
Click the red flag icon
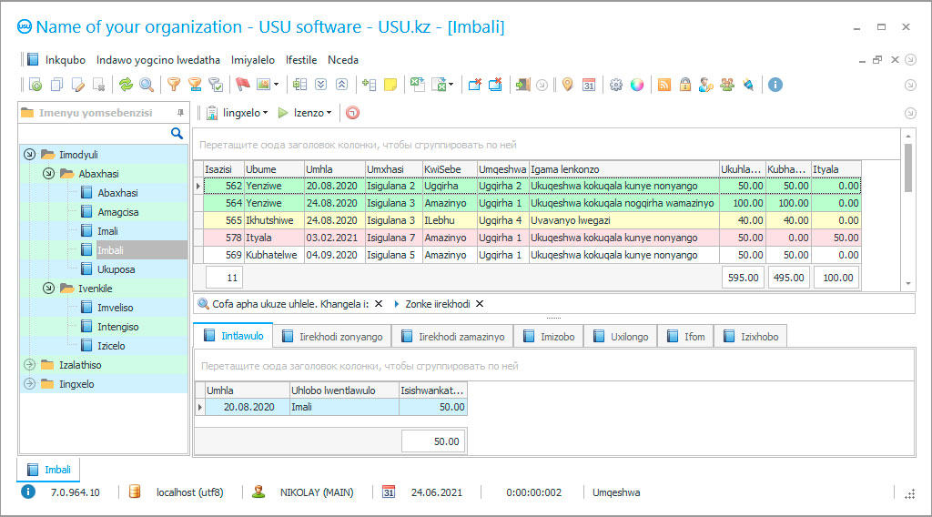(242, 85)
